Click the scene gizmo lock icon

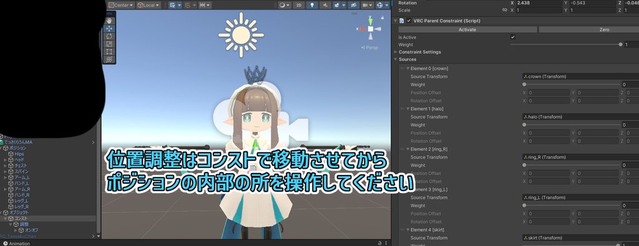383,17
